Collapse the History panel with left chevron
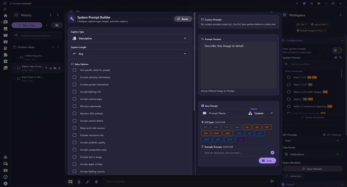Image resolution: width=347 pixels, height=187 pixels. point(58,15)
